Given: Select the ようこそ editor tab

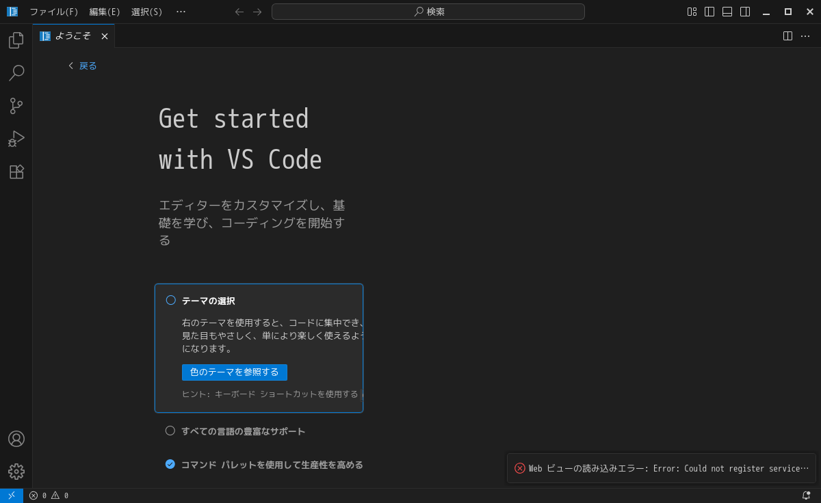Looking at the screenshot, I should click(x=73, y=36).
